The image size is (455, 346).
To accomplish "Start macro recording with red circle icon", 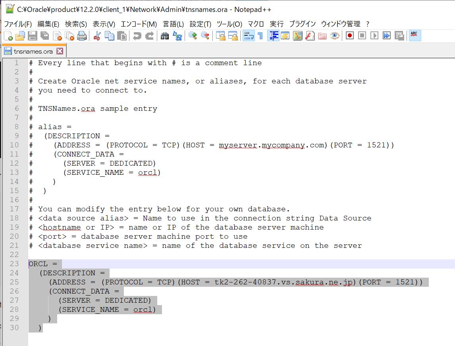I will tap(349, 36).
